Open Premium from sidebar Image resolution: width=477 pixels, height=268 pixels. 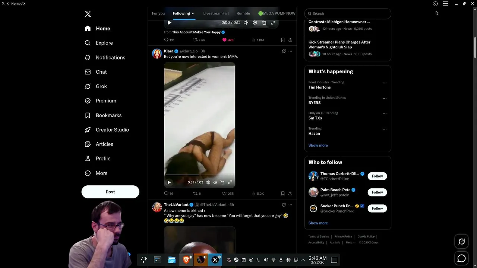[100, 101]
